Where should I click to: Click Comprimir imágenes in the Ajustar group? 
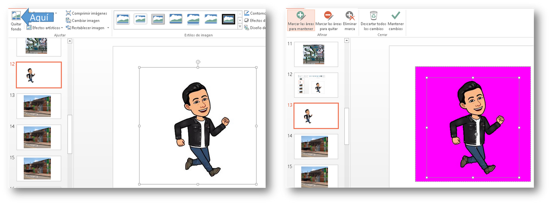point(86,13)
